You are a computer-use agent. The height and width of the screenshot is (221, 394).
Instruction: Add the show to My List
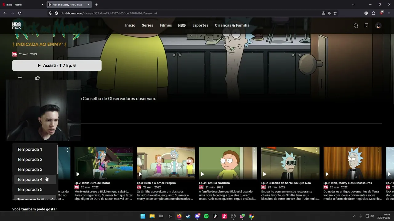point(20,78)
